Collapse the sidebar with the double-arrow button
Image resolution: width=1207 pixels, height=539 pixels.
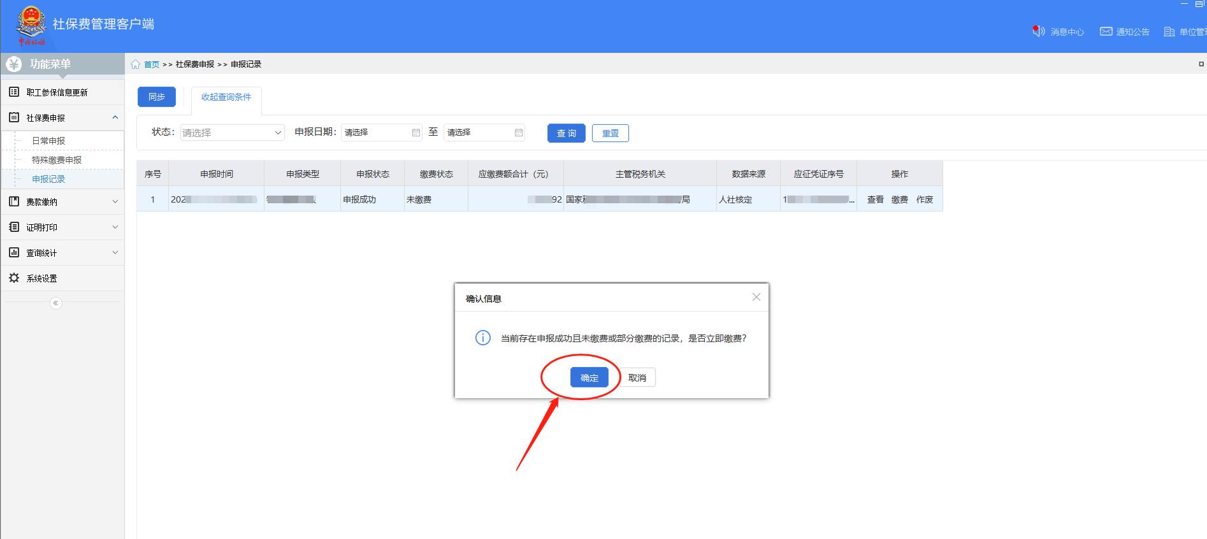[56, 303]
